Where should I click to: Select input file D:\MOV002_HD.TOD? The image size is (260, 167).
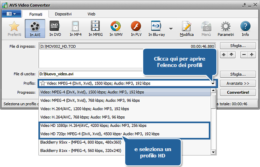127,46
